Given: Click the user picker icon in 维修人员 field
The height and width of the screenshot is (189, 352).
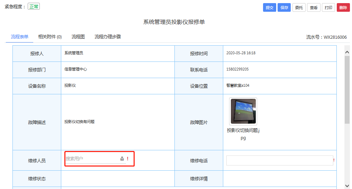Looking at the screenshot, I should [x=122, y=159].
